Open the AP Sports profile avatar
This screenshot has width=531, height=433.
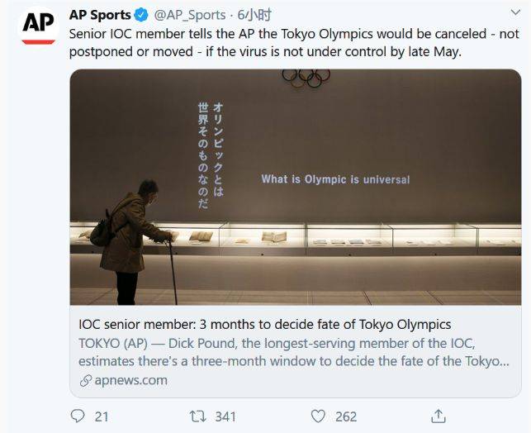click(x=38, y=27)
